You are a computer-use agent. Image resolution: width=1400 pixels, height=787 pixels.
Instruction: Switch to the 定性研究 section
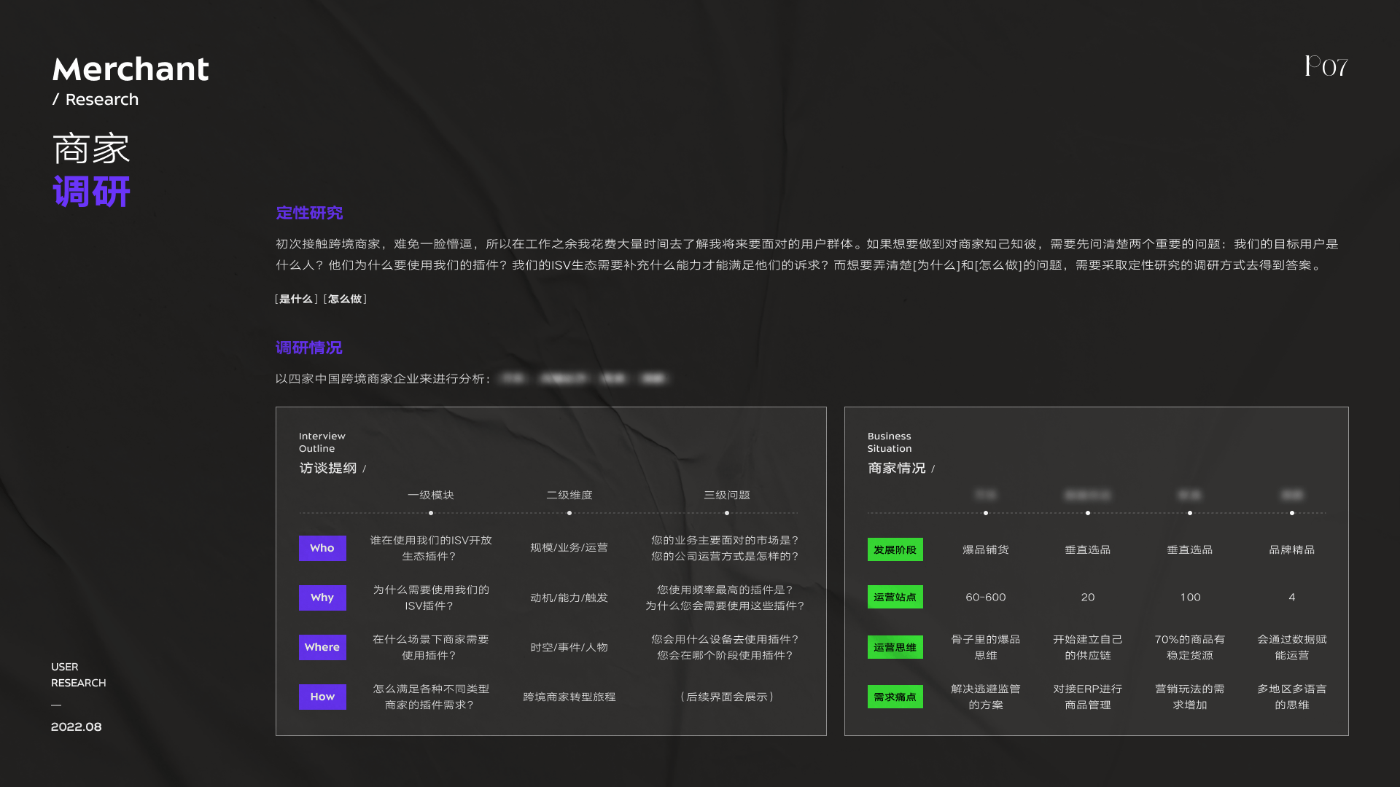pos(308,213)
